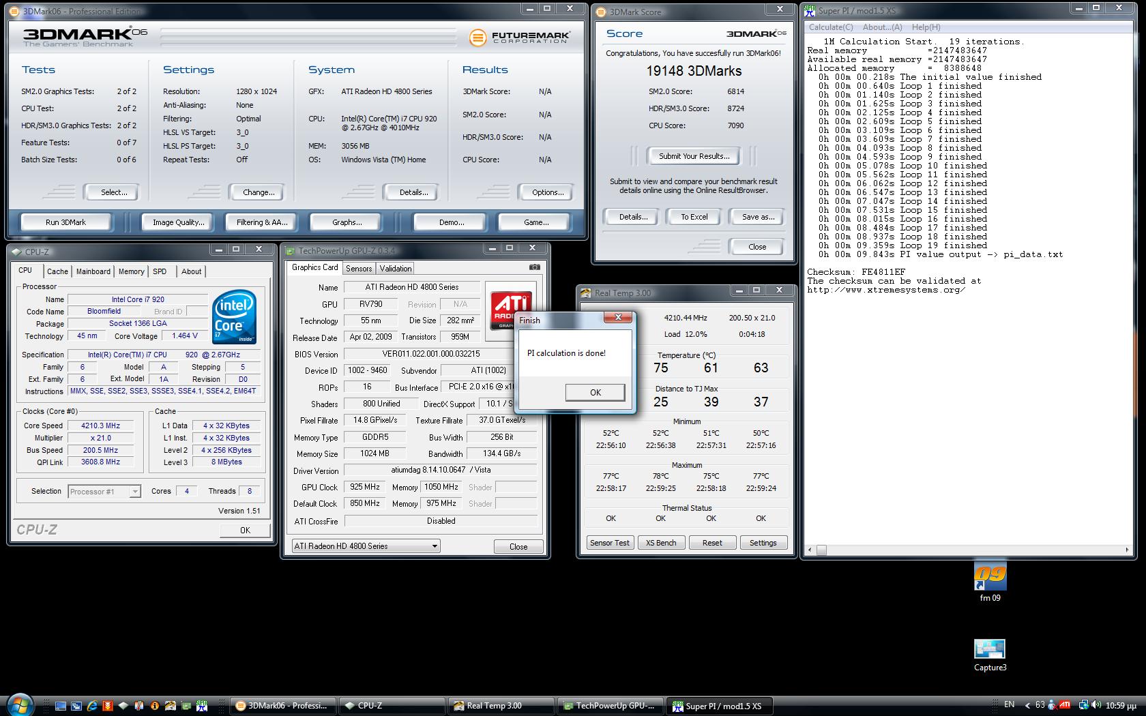The width and height of the screenshot is (1146, 716).
Task: Open the GPU-Z card selection dropdown
Action: coord(366,546)
